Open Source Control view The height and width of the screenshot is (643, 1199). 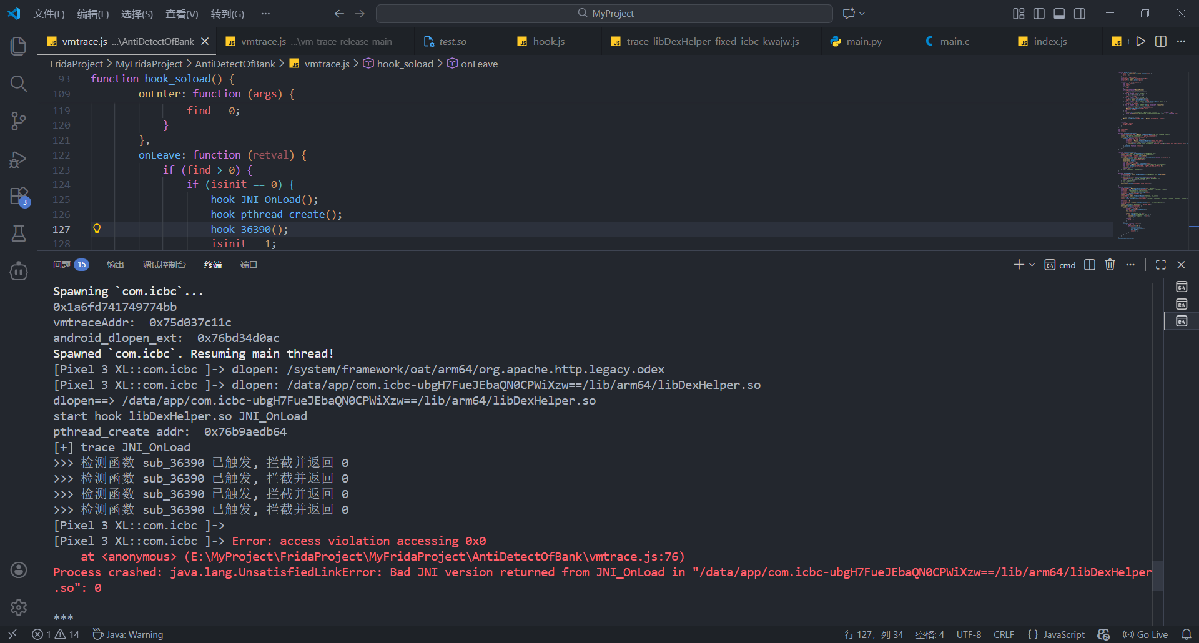click(19, 121)
